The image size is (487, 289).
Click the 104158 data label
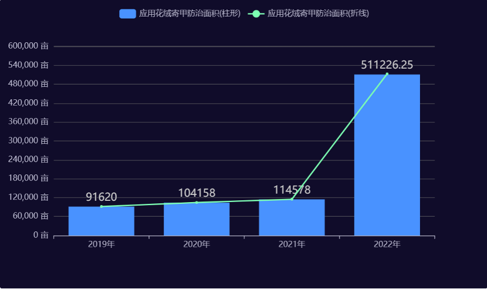pos(197,193)
